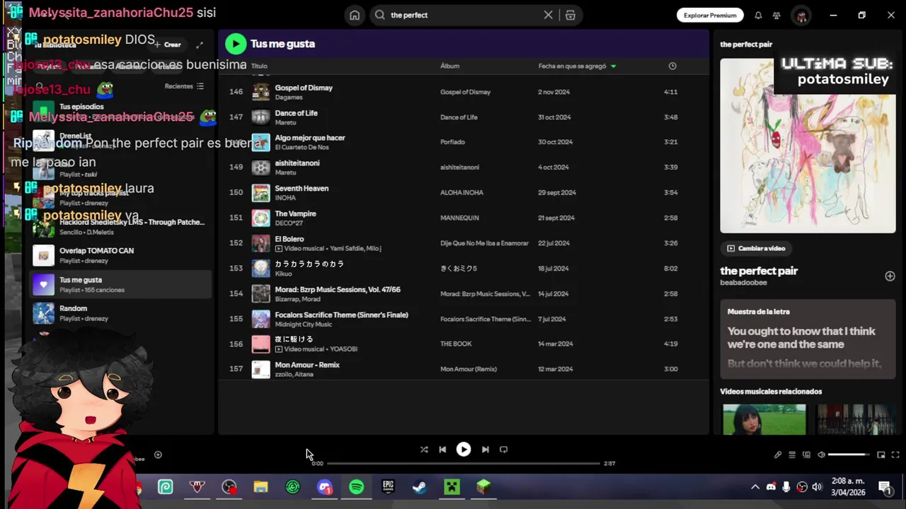This screenshot has width=906, height=509.
Task: Open the friend activity icon
Action: [776, 15]
